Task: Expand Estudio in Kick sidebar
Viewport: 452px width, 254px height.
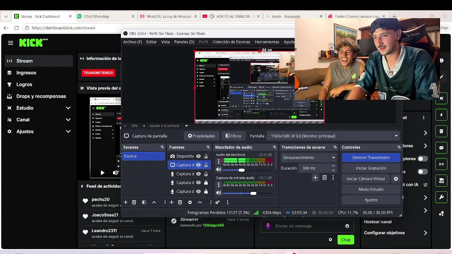Action: point(68,108)
